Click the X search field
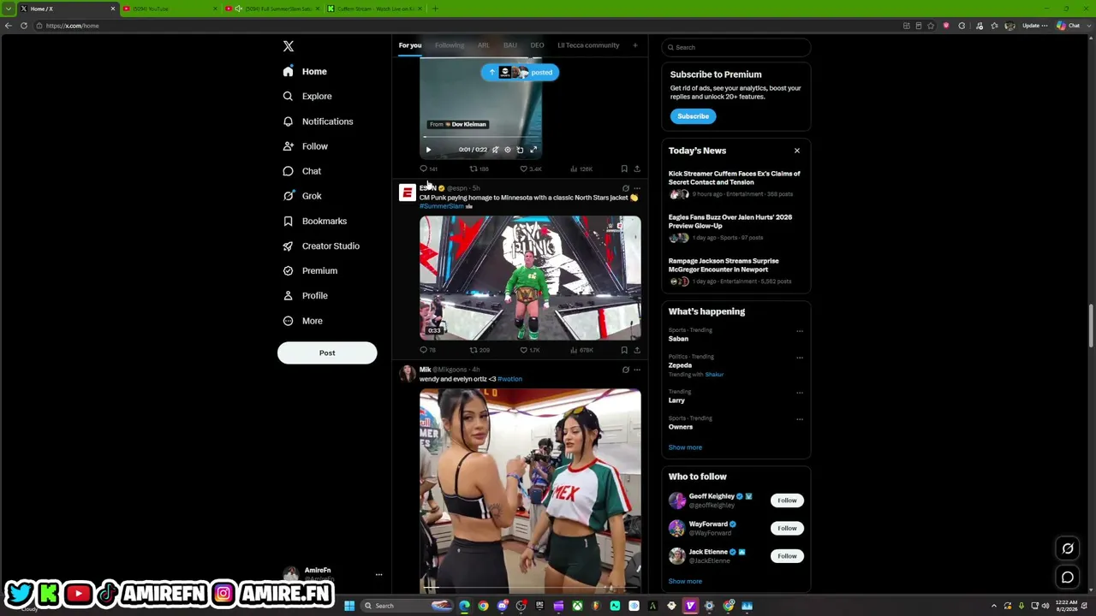Viewport: 1096px width, 616px height. (x=736, y=47)
